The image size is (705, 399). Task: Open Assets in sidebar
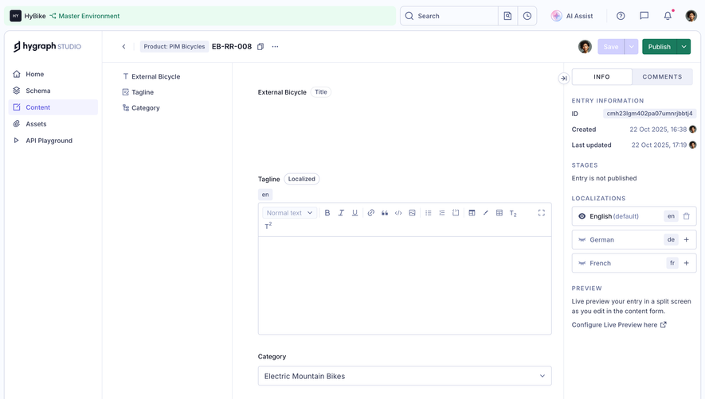53,124
